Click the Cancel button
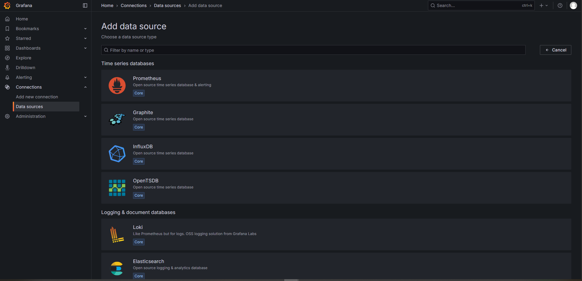Screen dimensions: 582x281 (555, 50)
